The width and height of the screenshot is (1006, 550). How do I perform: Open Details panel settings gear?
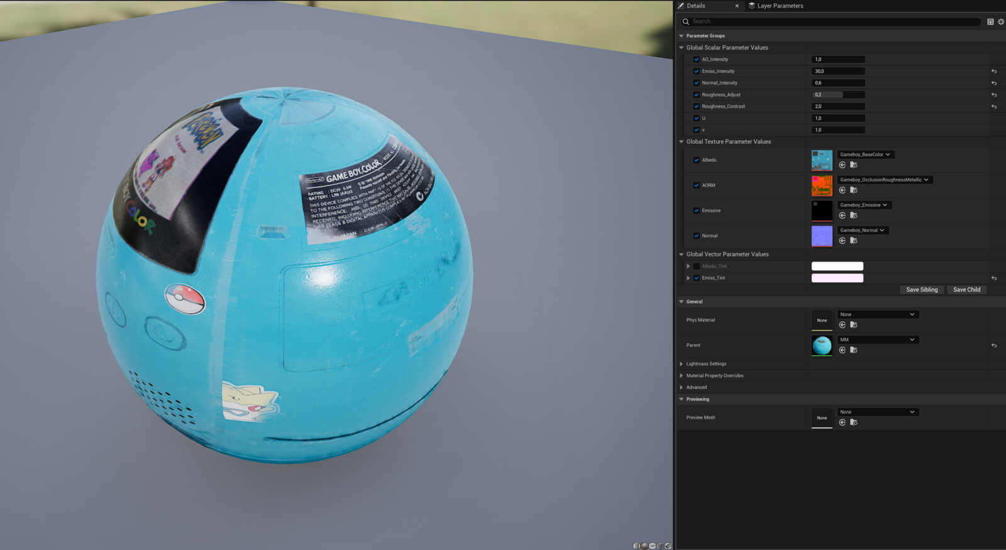tap(1001, 21)
